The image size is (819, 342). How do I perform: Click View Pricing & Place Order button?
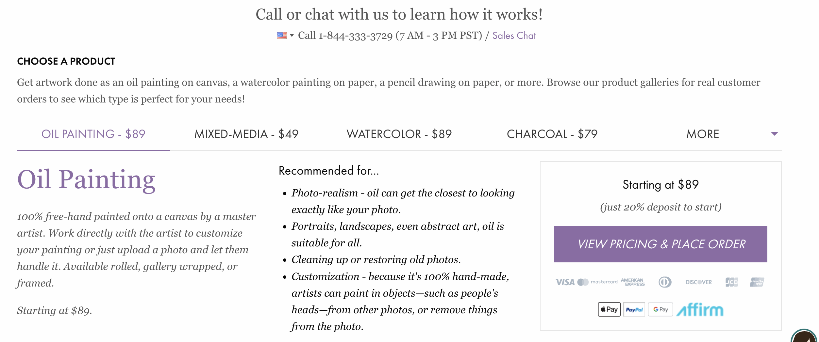660,244
